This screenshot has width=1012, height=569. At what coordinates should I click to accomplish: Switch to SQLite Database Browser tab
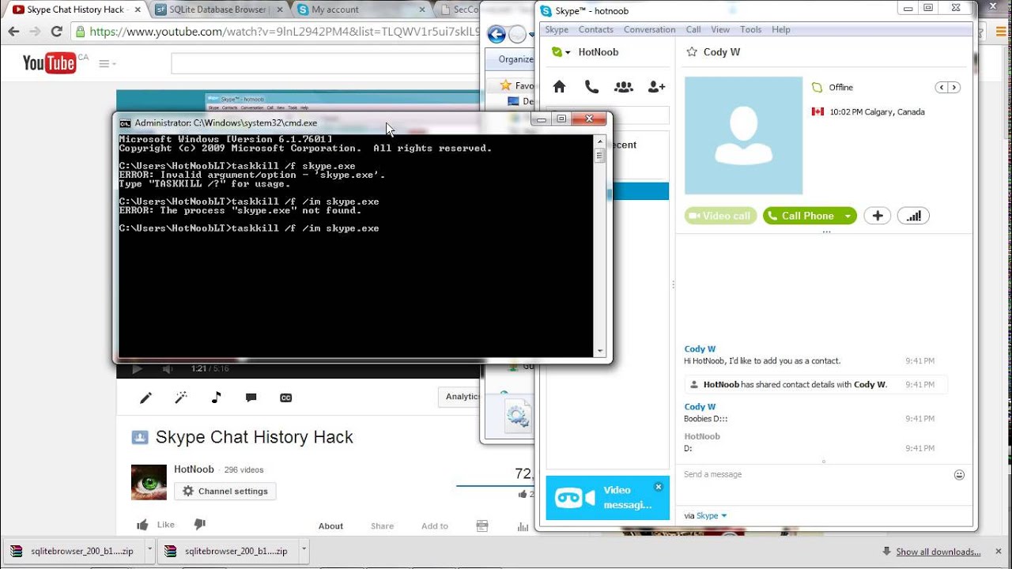[219, 9]
